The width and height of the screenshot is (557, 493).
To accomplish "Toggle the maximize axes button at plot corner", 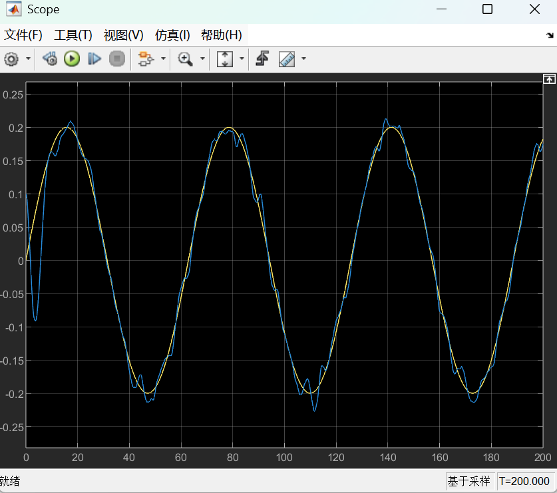I will [549, 79].
